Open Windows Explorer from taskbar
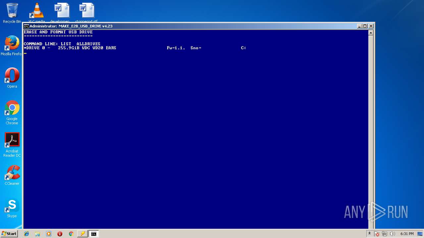This screenshot has height=238, width=424. [37, 234]
